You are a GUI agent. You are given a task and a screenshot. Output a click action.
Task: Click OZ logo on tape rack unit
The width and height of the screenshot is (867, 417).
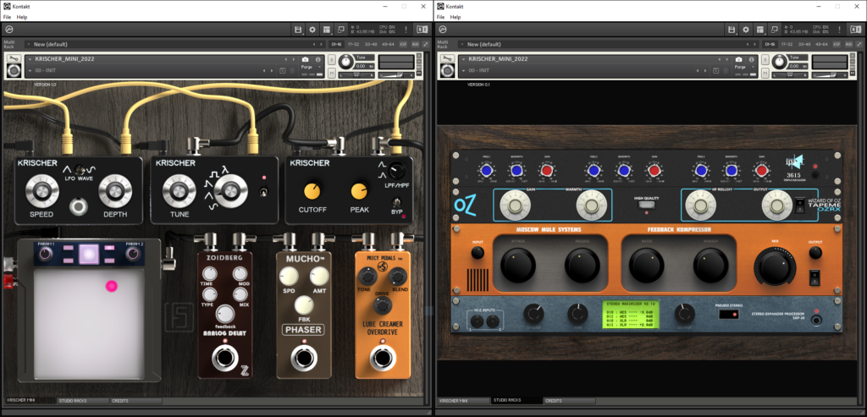click(x=465, y=205)
